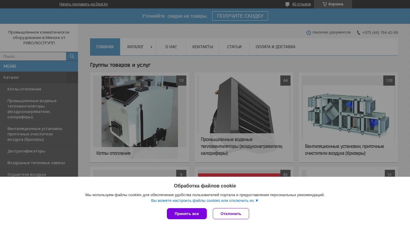Open the 60 отзывов link

302,4
